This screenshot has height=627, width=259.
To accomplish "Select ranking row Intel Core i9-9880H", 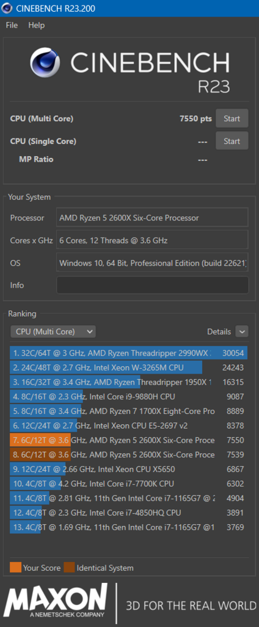I will click(128, 397).
